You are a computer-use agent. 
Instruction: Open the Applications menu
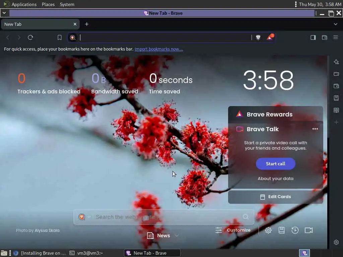(x=24, y=4)
